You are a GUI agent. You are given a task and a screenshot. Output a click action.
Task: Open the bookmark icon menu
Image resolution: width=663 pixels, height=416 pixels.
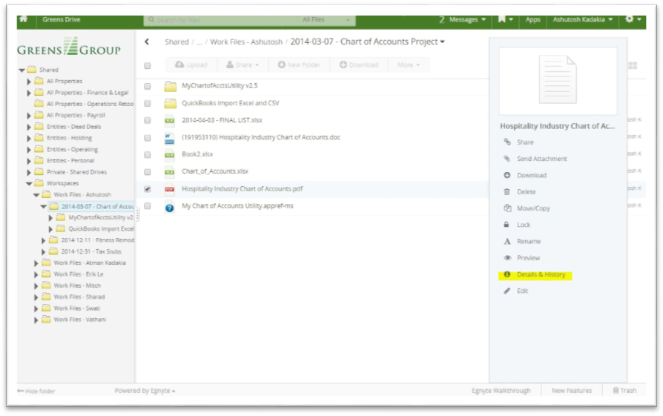point(504,19)
